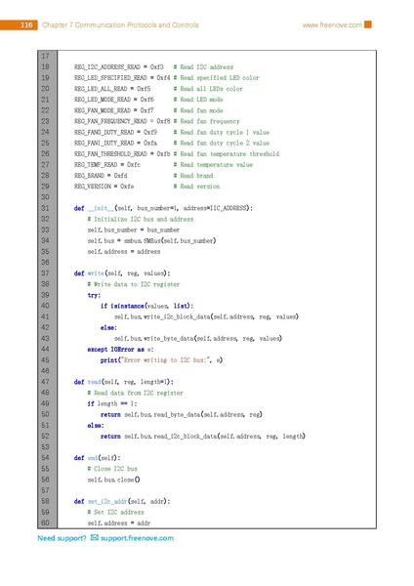This screenshot has width=414, height=586.
Task: Select line REG_FAN_THRESHOLD_READ = 0xfb
Action: 122,153
